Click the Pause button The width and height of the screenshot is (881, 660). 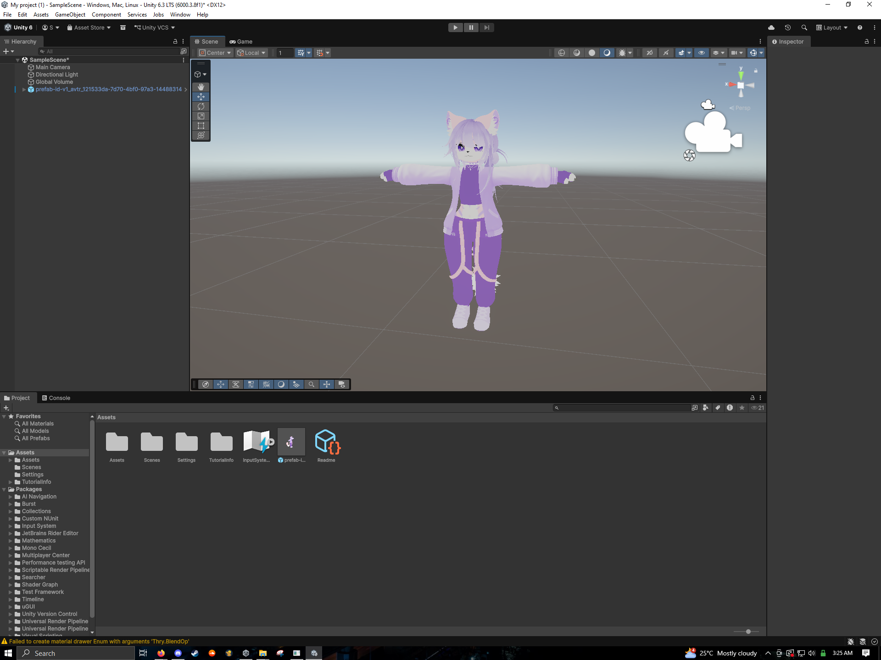[x=471, y=28]
